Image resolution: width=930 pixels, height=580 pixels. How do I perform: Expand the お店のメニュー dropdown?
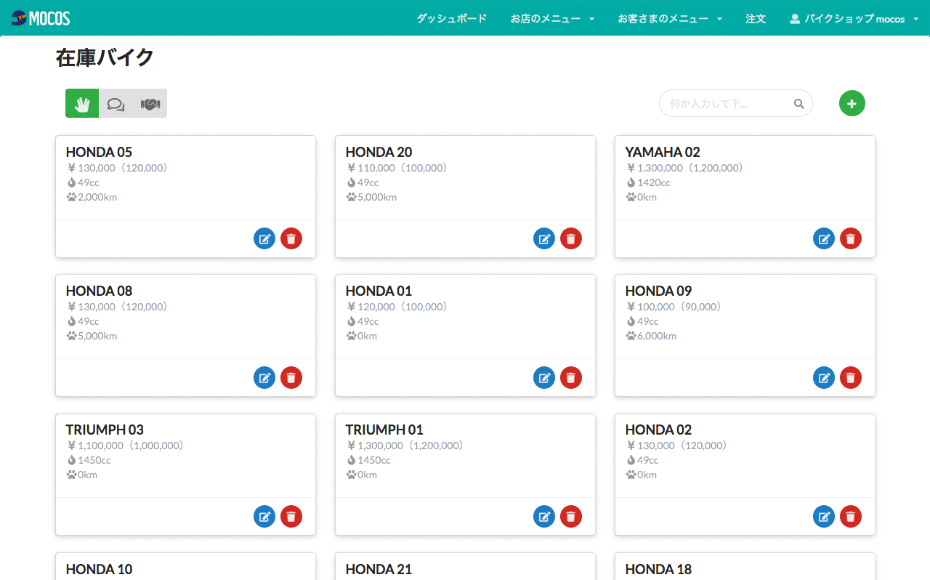[x=552, y=18]
